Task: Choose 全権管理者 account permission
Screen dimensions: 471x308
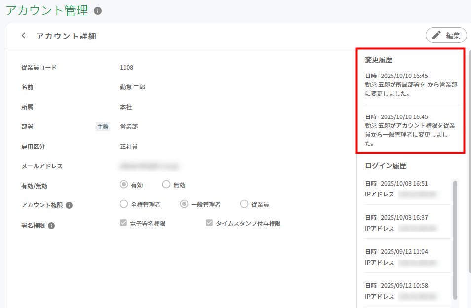Action: [x=124, y=204]
